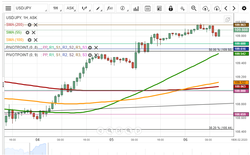The image size is (250, 155).
Task: Open the USD/JPY instrument dropdown
Action: click(x=31, y=8)
